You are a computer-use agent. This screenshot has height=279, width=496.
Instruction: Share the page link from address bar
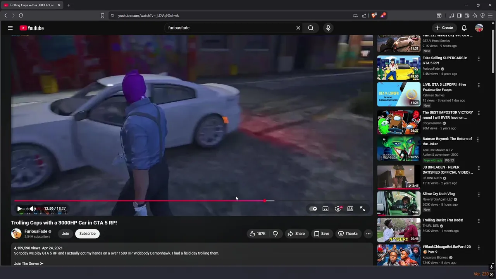coord(364,15)
